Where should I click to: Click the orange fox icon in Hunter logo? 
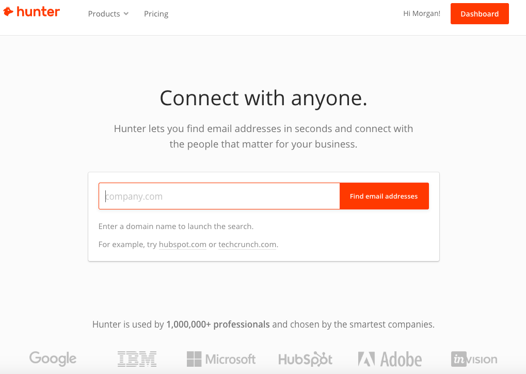[x=8, y=12]
